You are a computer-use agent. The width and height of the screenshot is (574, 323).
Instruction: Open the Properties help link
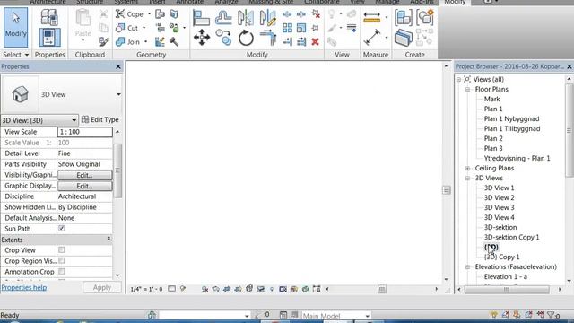pos(24,287)
